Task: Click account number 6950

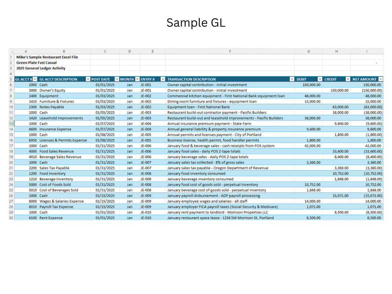Action: point(26,140)
